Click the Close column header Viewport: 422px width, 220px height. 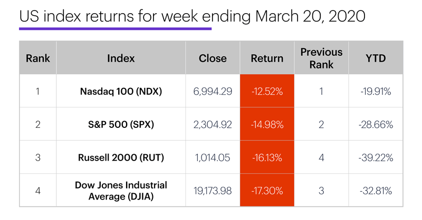coord(213,58)
